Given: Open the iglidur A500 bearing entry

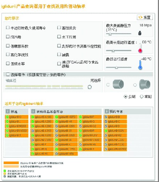Looking at the screenshot, I should click(42, 135).
